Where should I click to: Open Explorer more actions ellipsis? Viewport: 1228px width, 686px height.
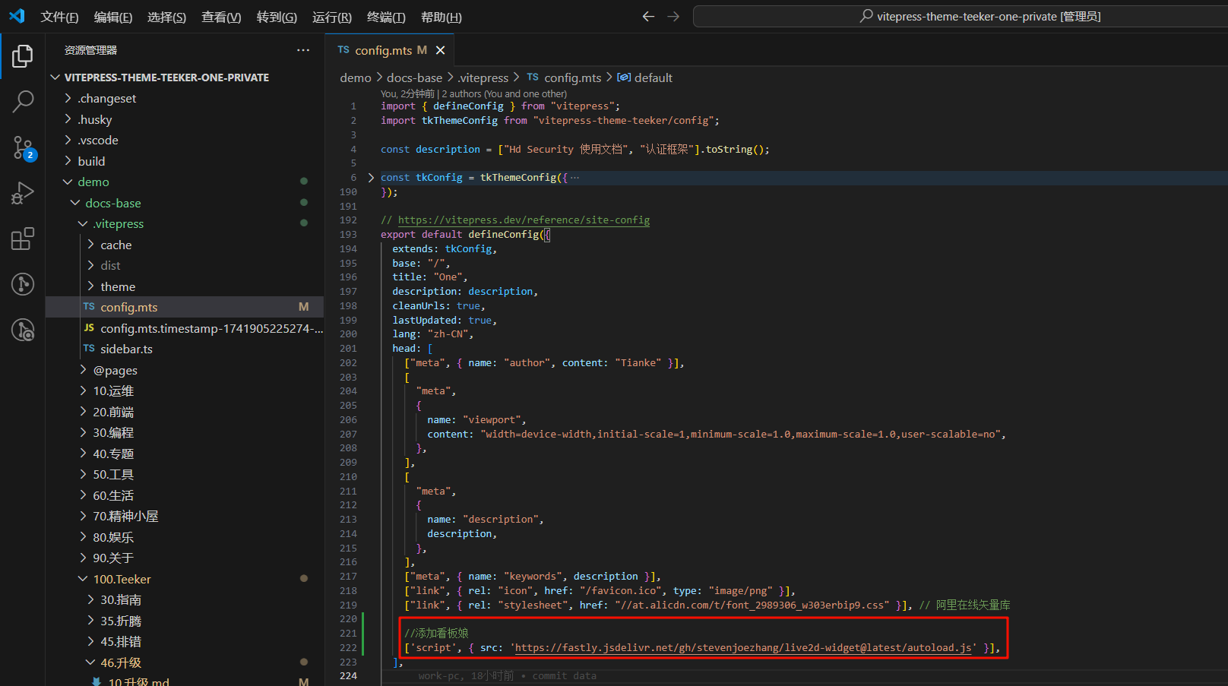[x=303, y=50]
